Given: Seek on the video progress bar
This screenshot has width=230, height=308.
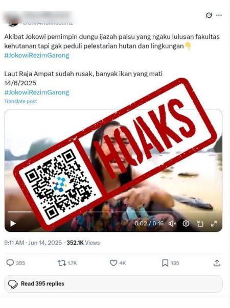Looking at the screenshot, I should click(113, 212).
